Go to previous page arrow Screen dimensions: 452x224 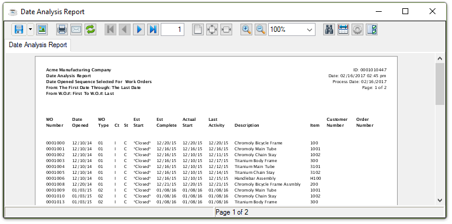tap(125, 29)
